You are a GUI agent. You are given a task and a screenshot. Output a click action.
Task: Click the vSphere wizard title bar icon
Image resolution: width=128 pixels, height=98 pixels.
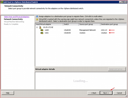tap(2, 2)
